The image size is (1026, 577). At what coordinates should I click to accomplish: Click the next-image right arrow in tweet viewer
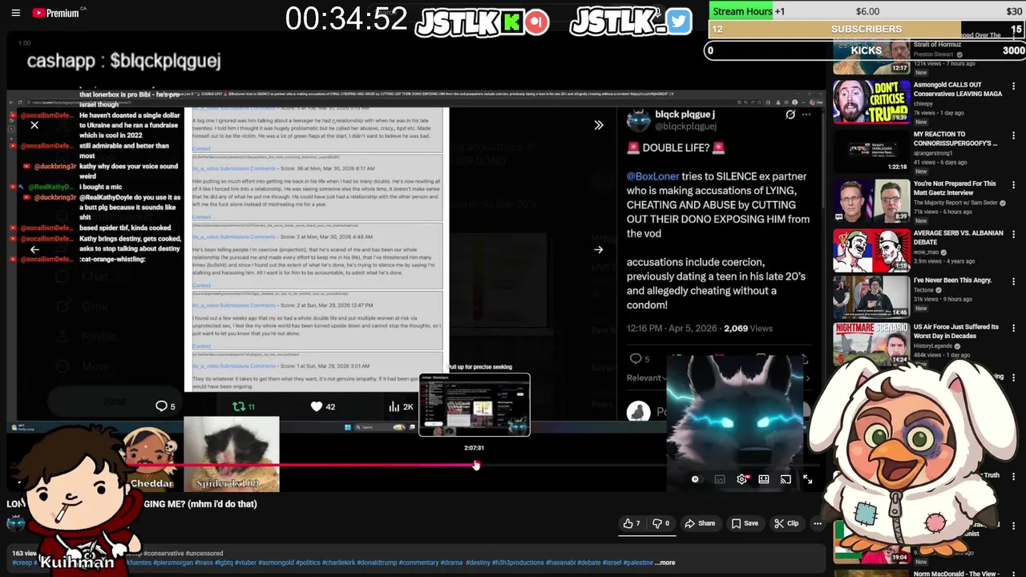tap(599, 249)
